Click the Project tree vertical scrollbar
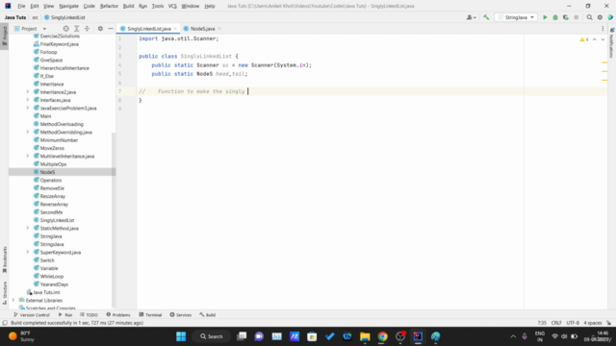This screenshot has width=616, height=346. point(114,220)
